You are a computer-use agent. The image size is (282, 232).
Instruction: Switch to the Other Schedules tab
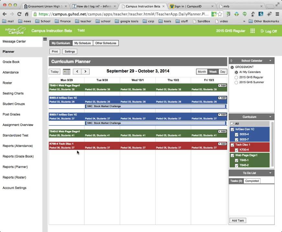[106, 43]
